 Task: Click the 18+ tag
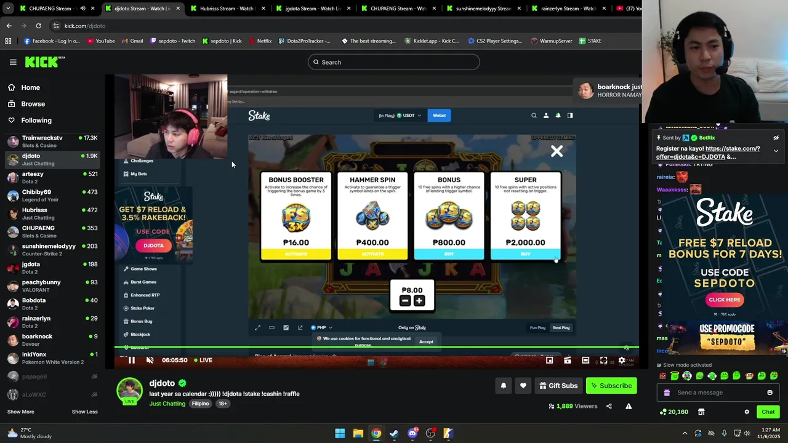222,404
